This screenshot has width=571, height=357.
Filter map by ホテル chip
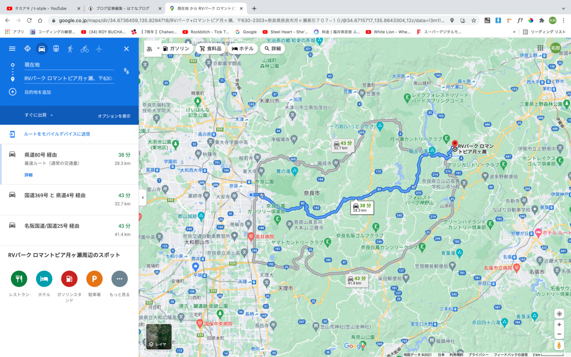click(243, 49)
